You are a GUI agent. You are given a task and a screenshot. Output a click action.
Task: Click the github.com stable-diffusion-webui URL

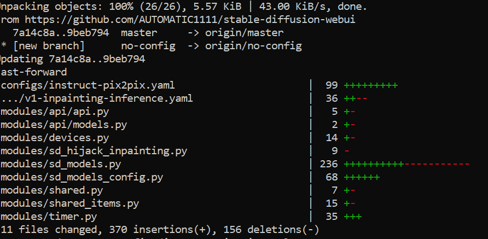190,20
